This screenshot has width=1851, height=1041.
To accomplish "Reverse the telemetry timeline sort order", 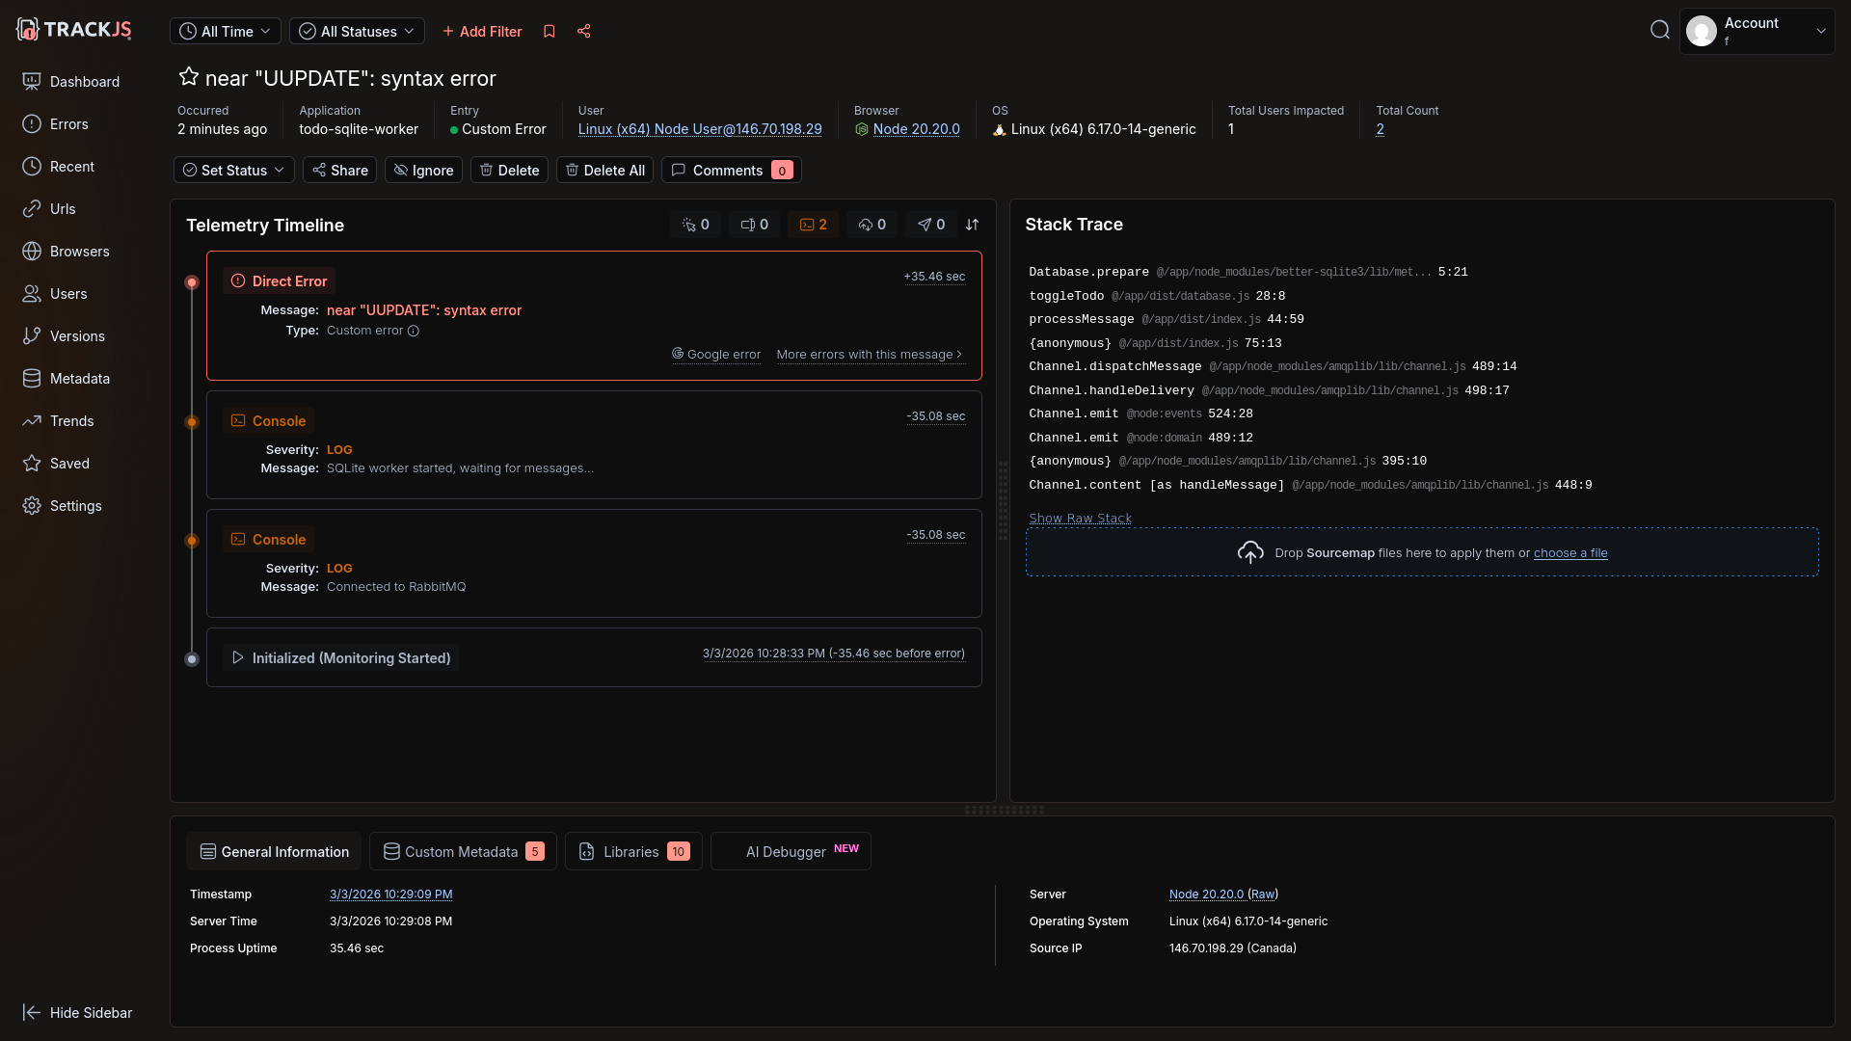I will (x=972, y=225).
